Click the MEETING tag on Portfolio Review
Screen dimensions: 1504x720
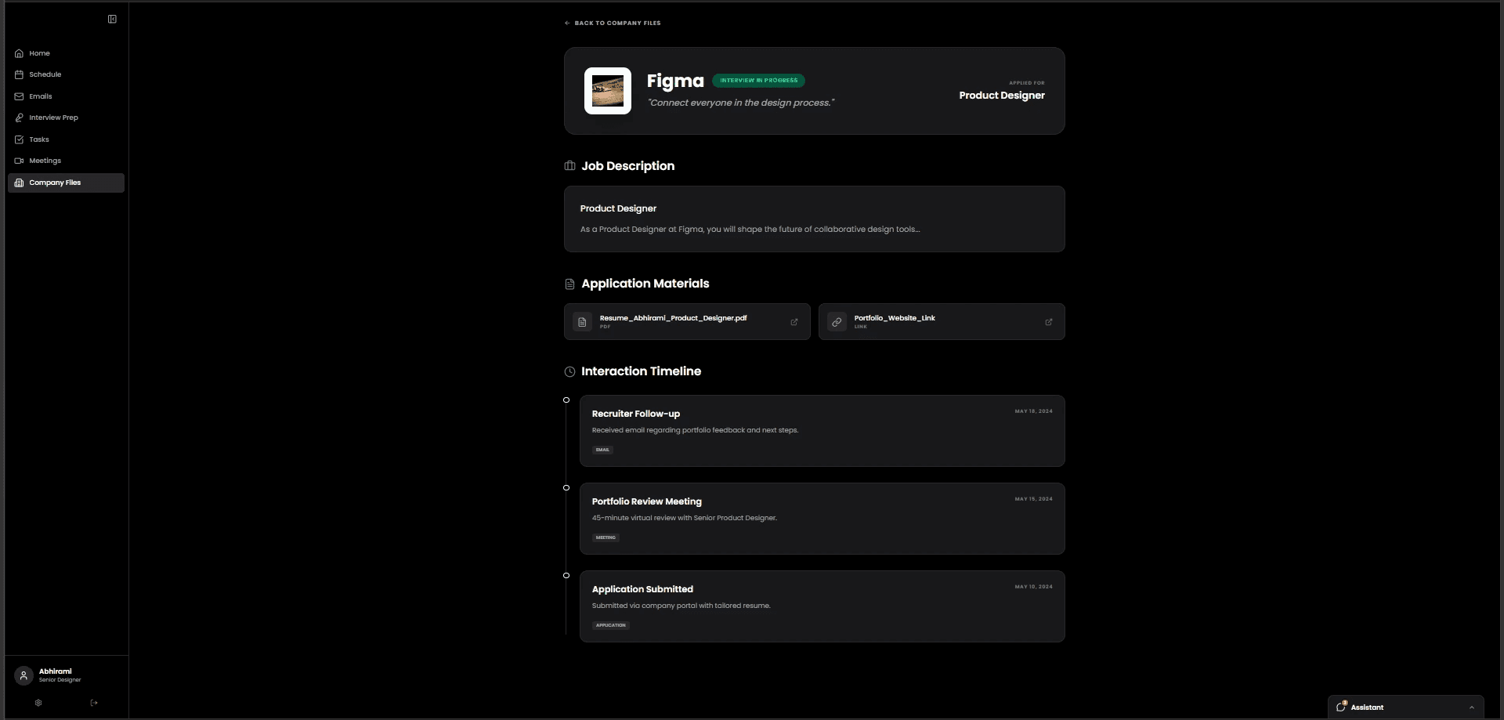[606, 537]
